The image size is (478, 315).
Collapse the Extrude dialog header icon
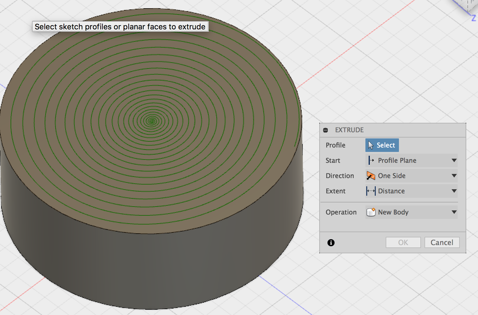click(x=326, y=130)
